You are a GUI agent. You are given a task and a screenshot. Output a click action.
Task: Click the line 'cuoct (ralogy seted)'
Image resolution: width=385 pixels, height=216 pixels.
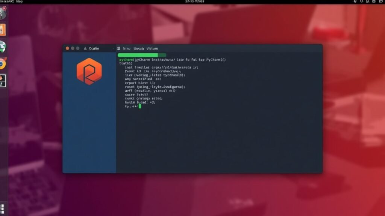144,99
